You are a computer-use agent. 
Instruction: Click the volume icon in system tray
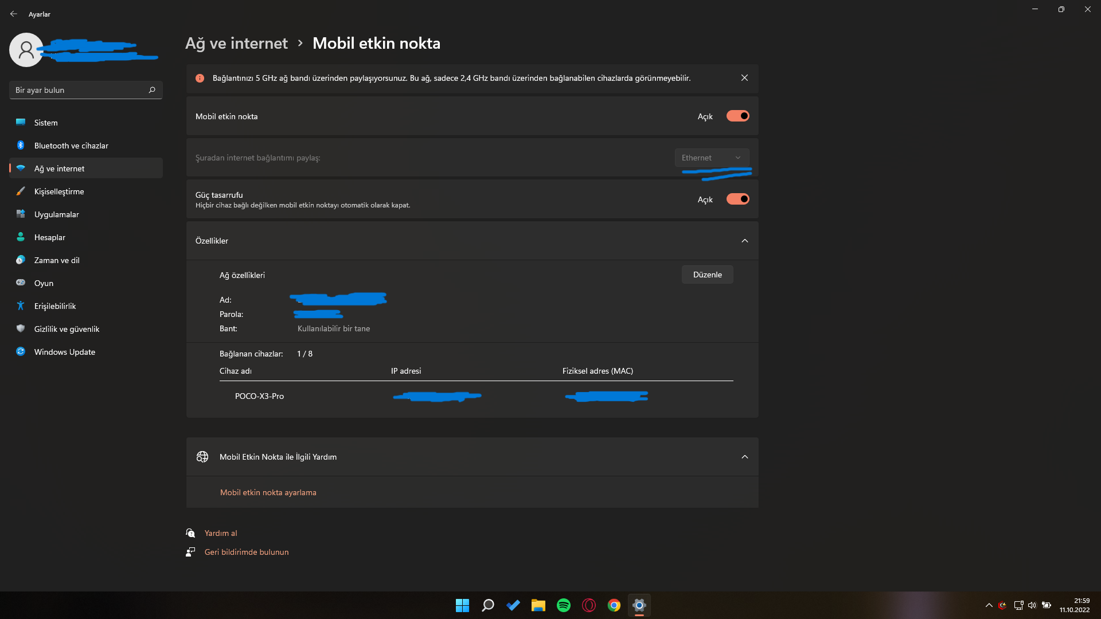point(1032,605)
